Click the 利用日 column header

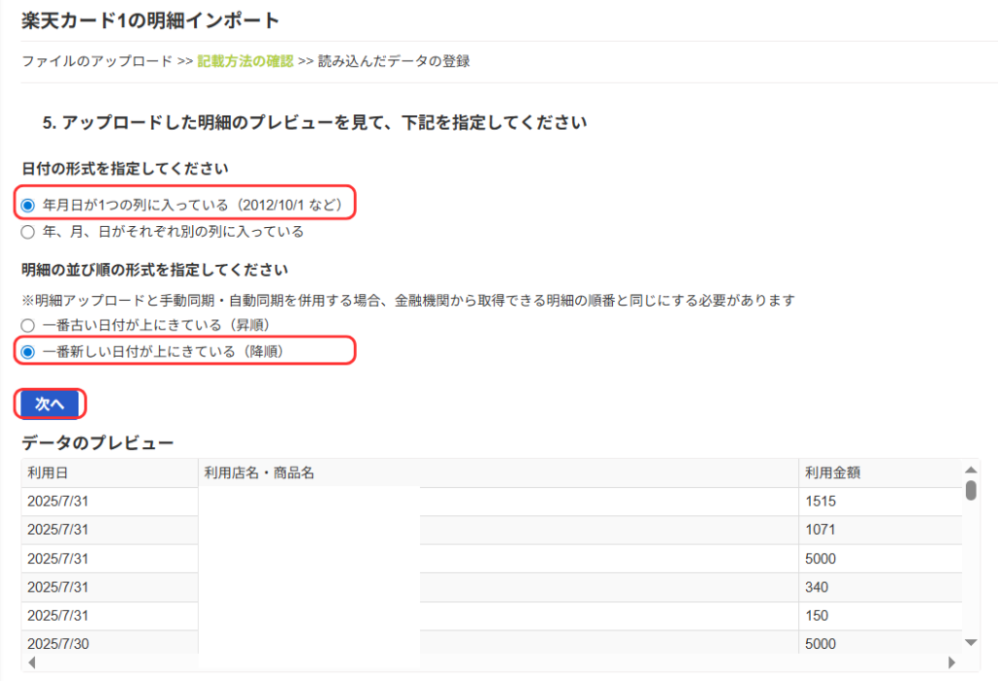coord(48,473)
